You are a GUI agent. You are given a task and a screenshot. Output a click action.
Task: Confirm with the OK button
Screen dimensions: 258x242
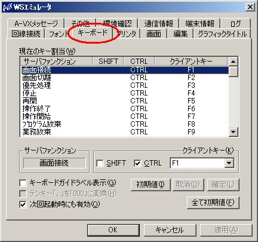click(x=113, y=230)
